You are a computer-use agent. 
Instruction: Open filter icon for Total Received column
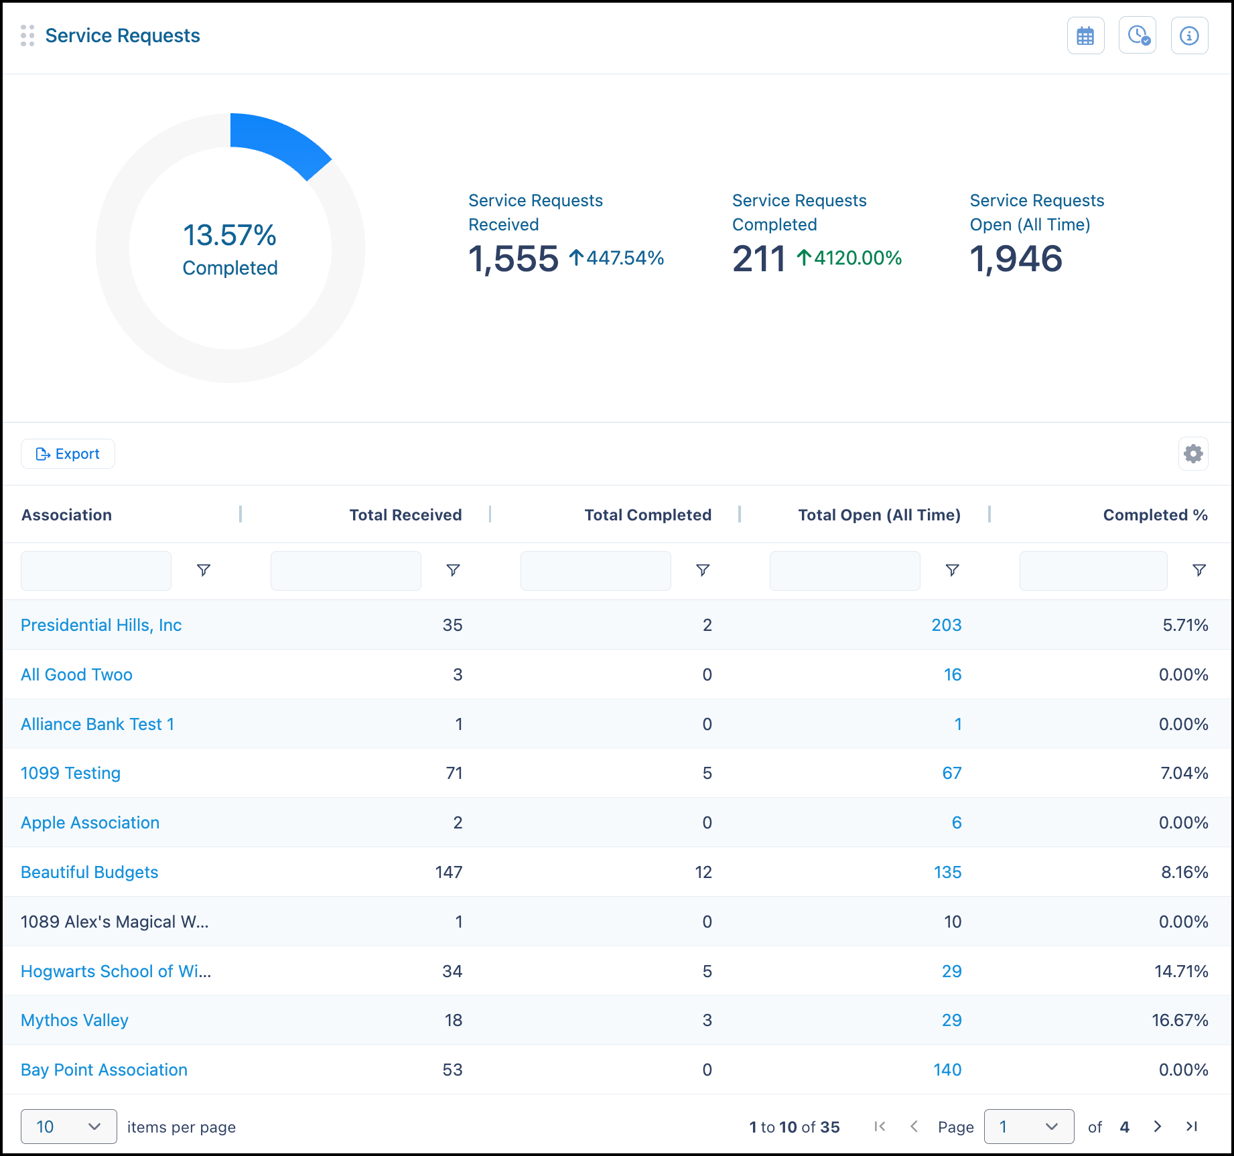click(453, 570)
